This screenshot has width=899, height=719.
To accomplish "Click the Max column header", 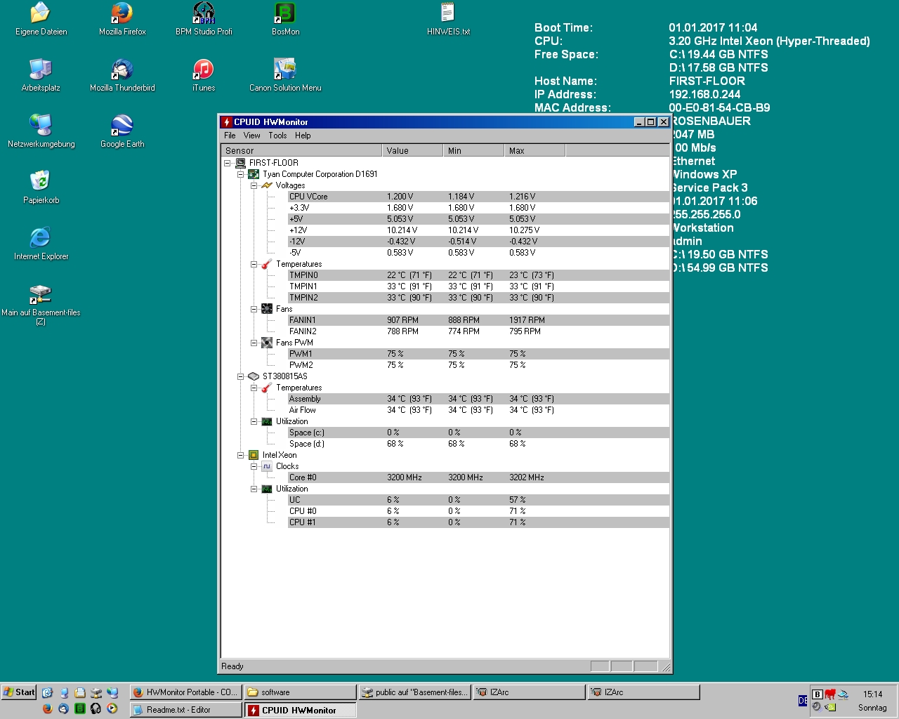I will click(535, 150).
